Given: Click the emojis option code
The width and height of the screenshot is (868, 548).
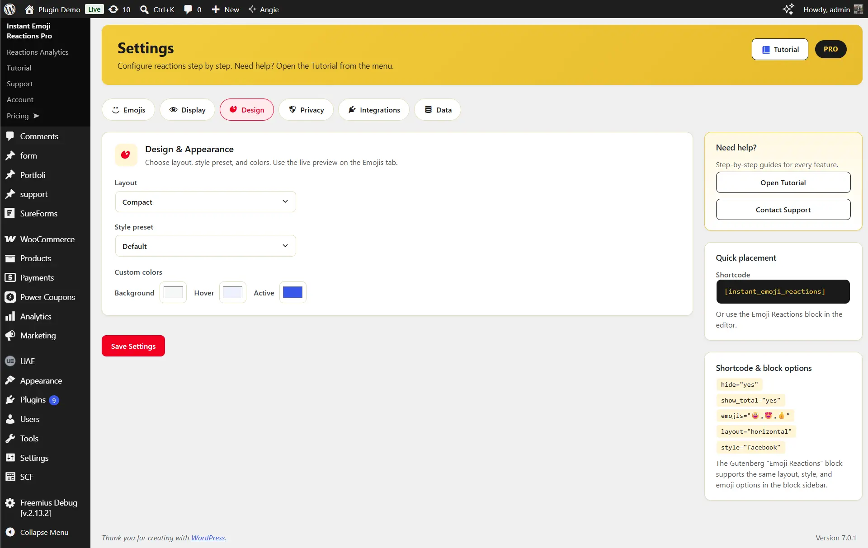Looking at the screenshot, I should point(755,416).
